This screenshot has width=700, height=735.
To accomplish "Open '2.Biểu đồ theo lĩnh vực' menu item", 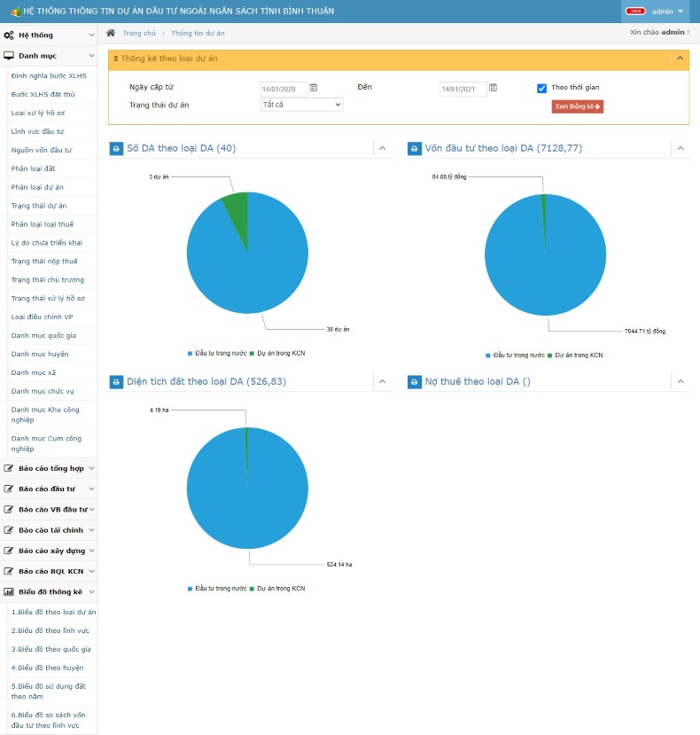I will click(x=50, y=630).
